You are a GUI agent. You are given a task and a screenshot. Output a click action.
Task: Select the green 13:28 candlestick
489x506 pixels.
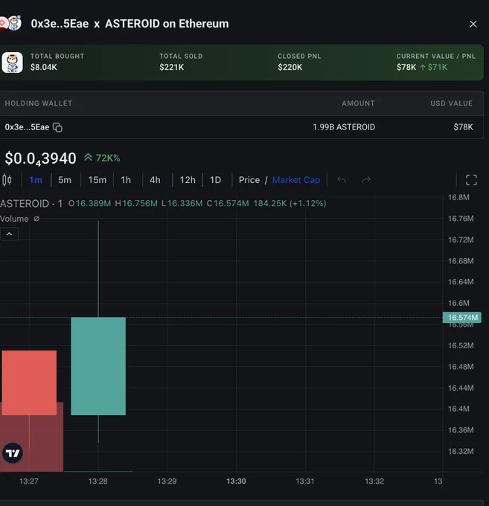(x=98, y=366)
